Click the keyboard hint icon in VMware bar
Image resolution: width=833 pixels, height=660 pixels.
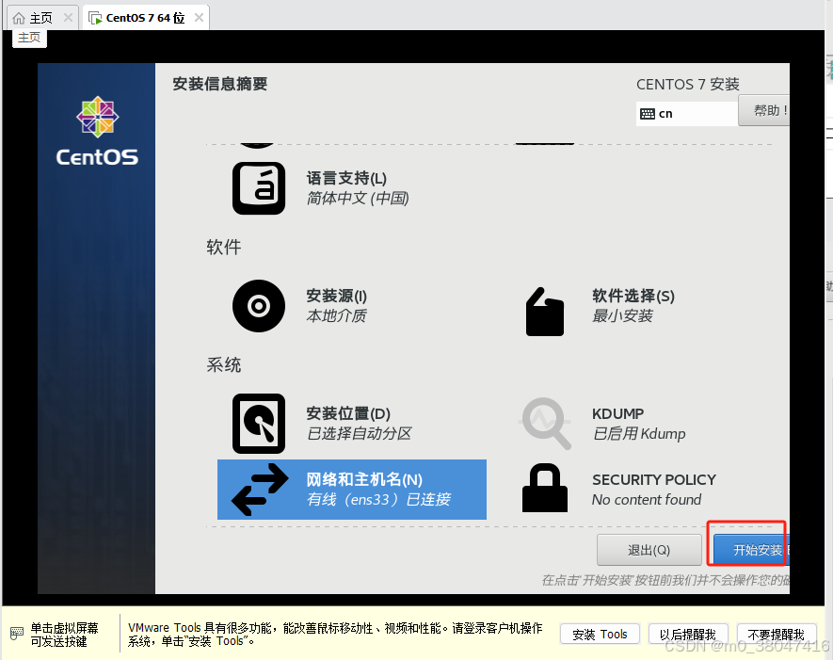(x=16, y=634)
